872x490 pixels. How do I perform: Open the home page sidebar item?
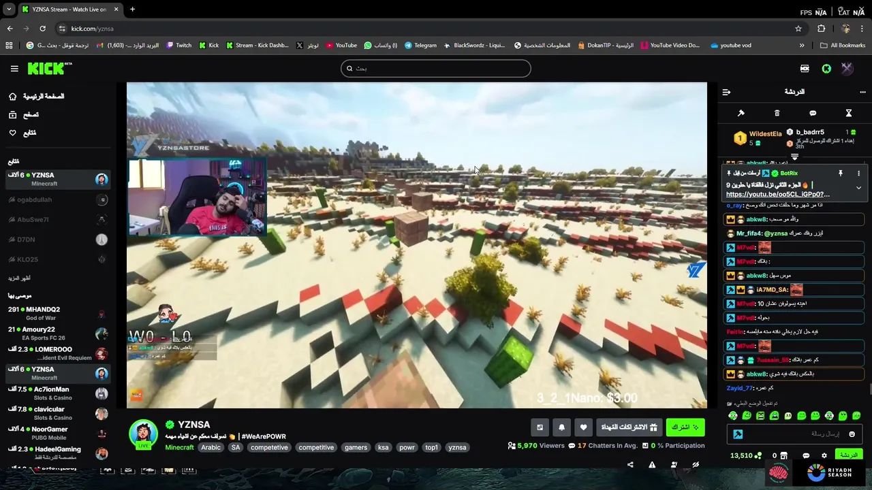point(36,97)
